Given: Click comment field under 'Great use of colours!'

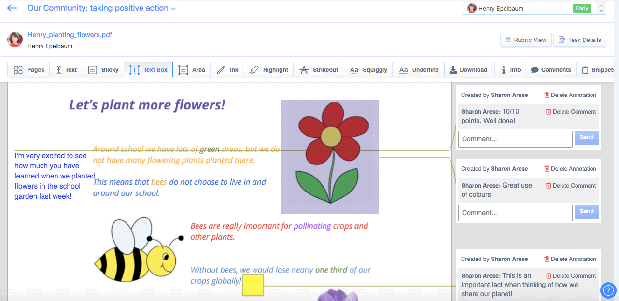Looking at the screenshot, I should (515, 213).
